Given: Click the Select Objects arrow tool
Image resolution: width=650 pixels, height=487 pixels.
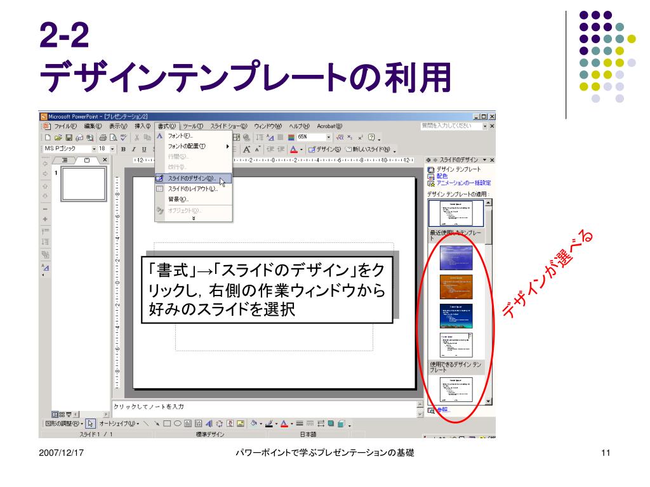Looking at the screenshot, I should [91, 424].
